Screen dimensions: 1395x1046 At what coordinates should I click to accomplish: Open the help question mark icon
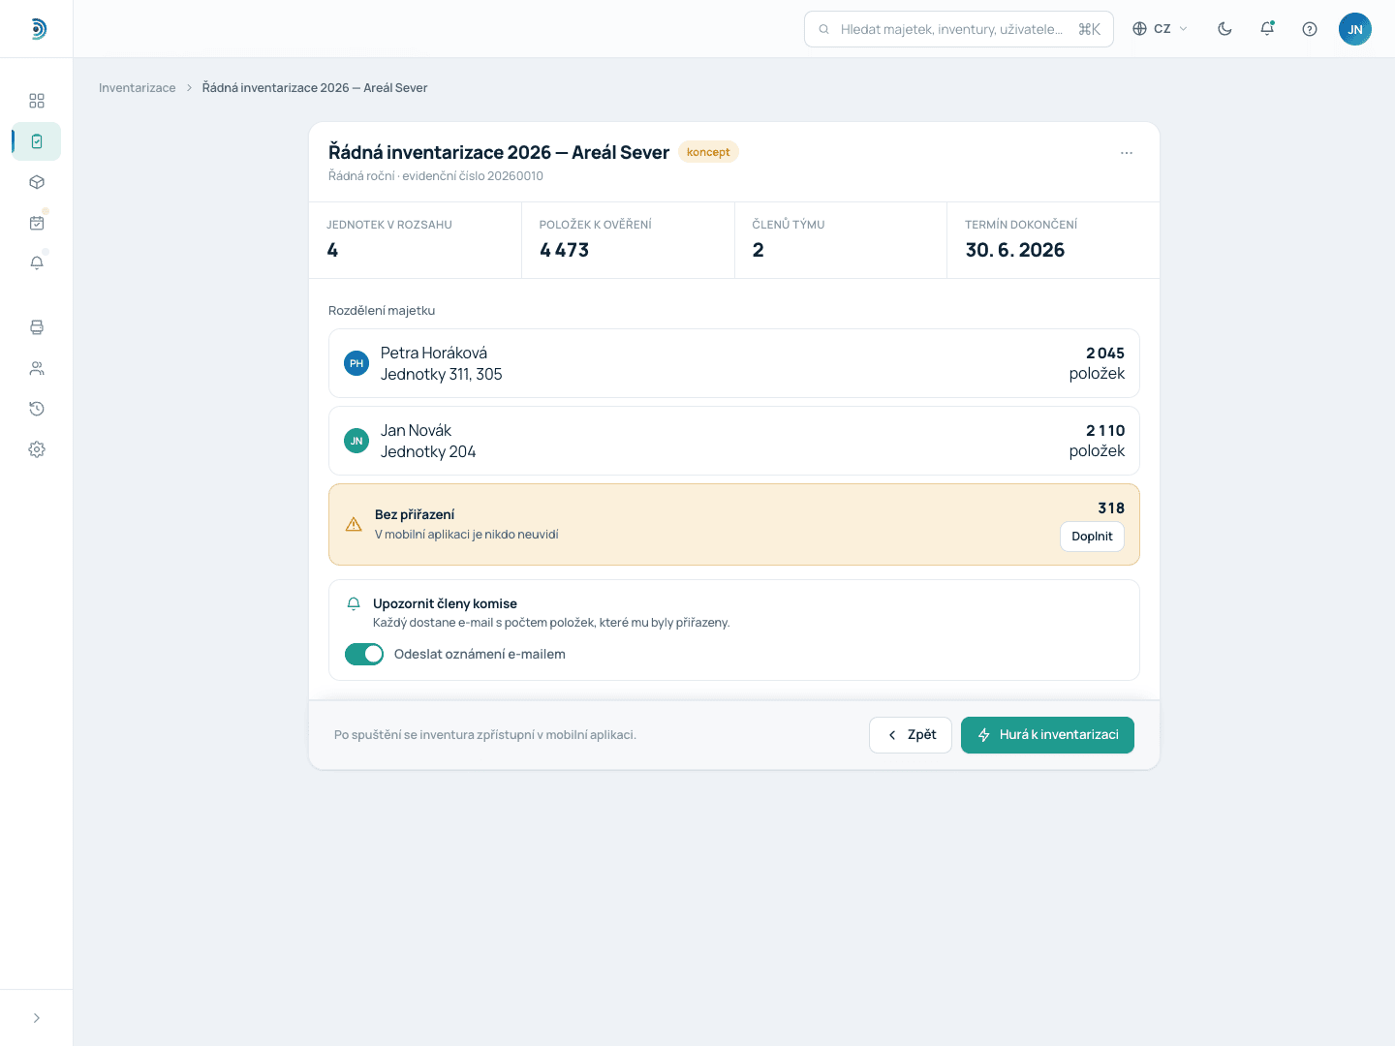coord(1310,29)
